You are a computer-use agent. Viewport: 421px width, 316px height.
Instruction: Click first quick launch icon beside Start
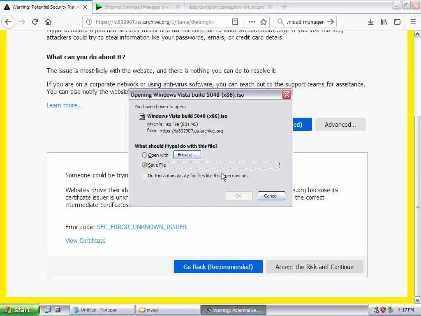click(x=48, y=310)
